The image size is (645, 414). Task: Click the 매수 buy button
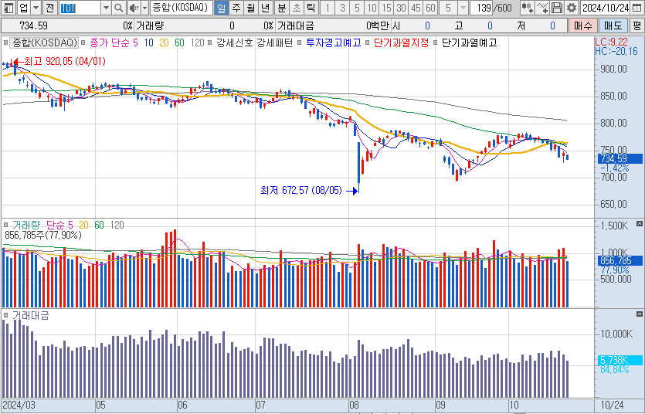pyautogui.click(x=583, y=26)
